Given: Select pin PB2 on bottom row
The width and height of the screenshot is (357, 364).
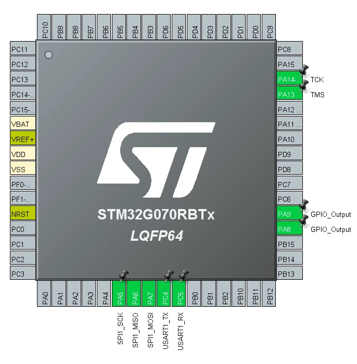Looking at the screenshot, I should pyautogui.click(x=224, y=293).
